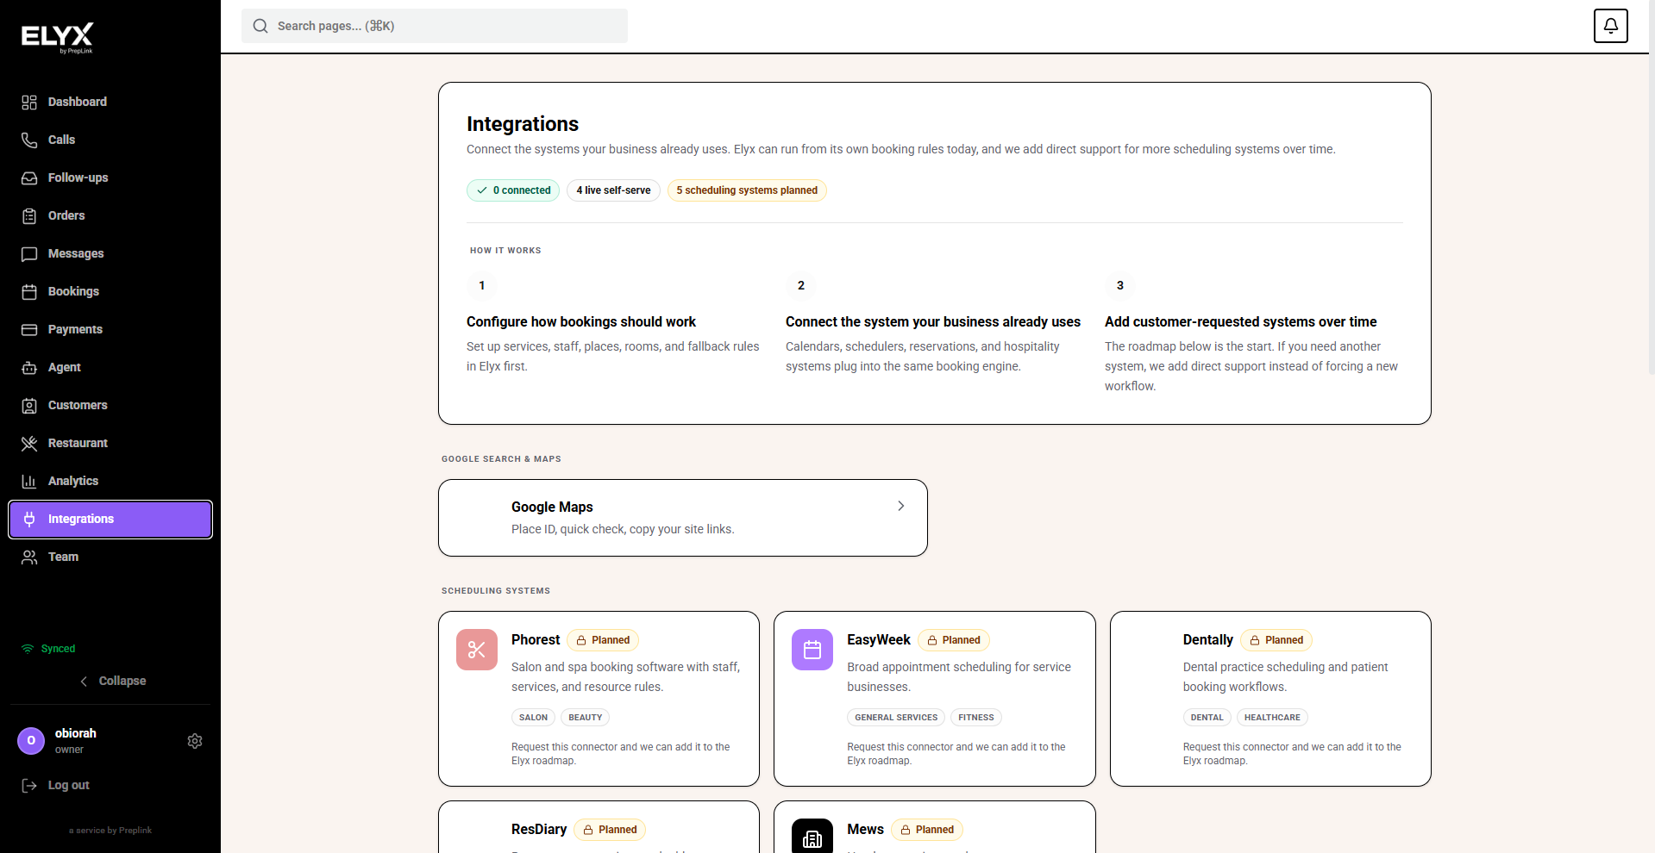Screen dimensions: 1655x853
Task: Focus the Search pages input field
Action: pyautogui.click(x=435, y=26)
